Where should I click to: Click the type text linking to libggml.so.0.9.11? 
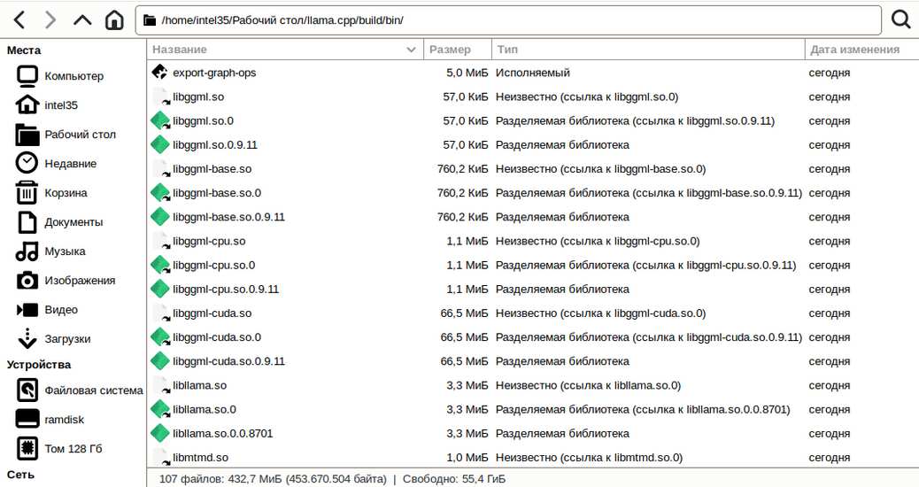pos(636,120)
